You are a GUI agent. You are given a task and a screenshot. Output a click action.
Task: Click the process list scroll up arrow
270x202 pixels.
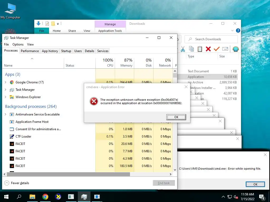click(x=175, y=71)
